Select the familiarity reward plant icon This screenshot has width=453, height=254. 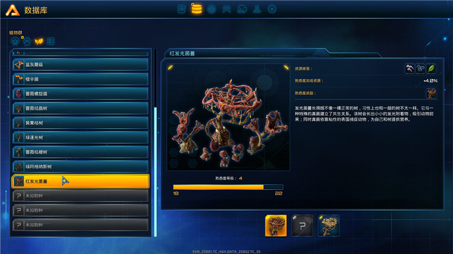(x=431, y=93)
